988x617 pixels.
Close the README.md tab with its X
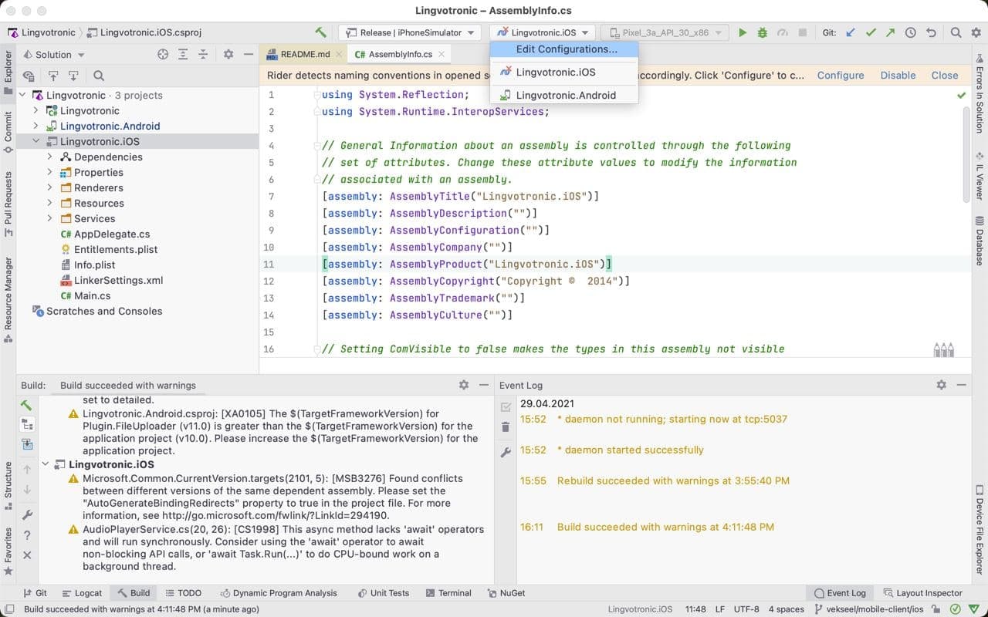(x=340, y=55)
